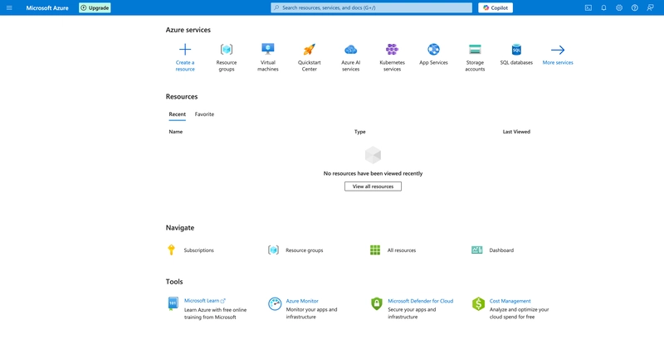Open Dashboard icon under Navigate
The image size is (664, 344).
click(477, 250)
